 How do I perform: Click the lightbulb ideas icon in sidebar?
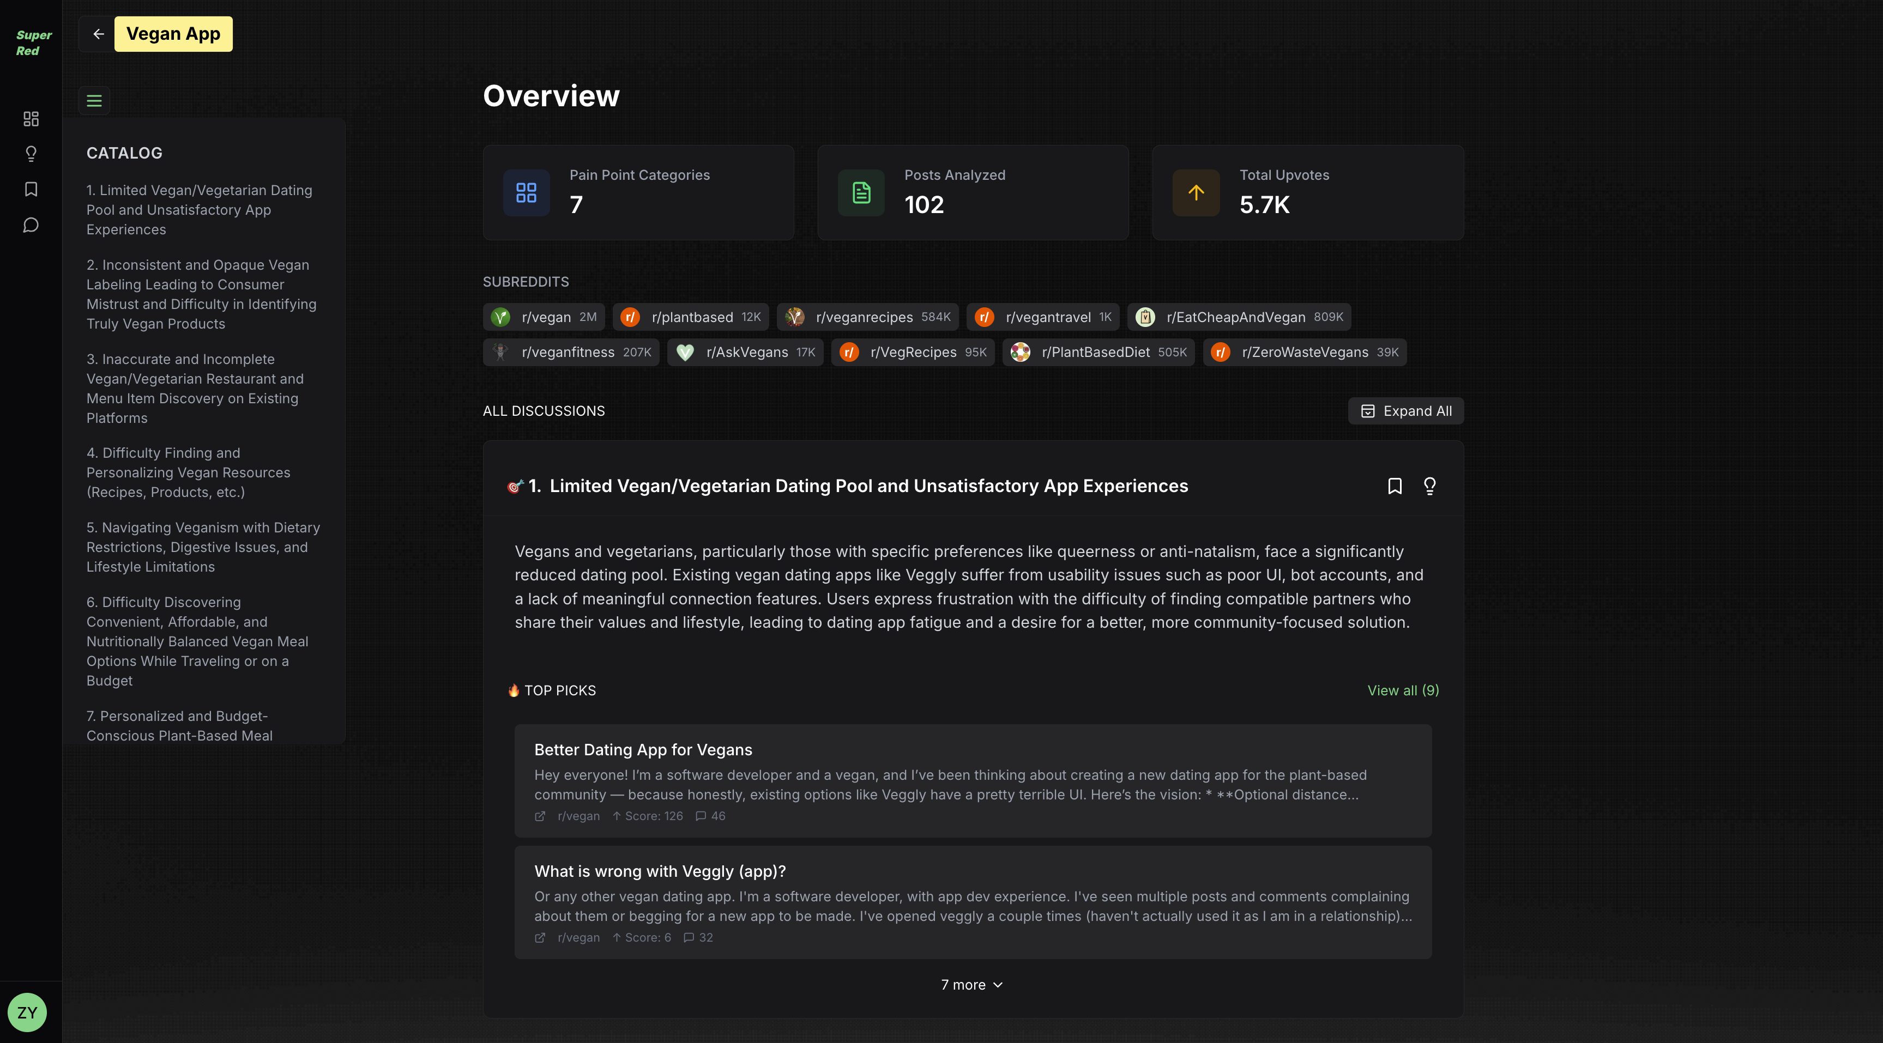(x=31, y=154)
